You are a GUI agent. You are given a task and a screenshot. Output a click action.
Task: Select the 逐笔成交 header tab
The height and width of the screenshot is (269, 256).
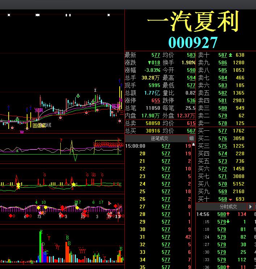click(x=159, y=138)
